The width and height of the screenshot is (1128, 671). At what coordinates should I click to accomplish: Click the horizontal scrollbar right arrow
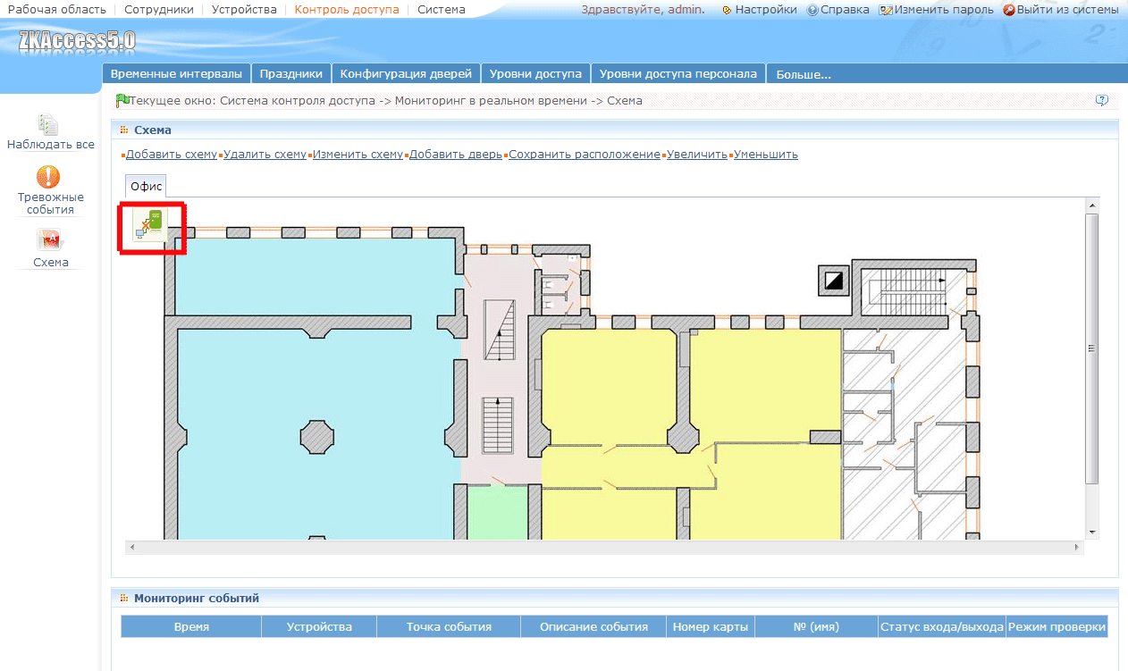coord(1078,546)
